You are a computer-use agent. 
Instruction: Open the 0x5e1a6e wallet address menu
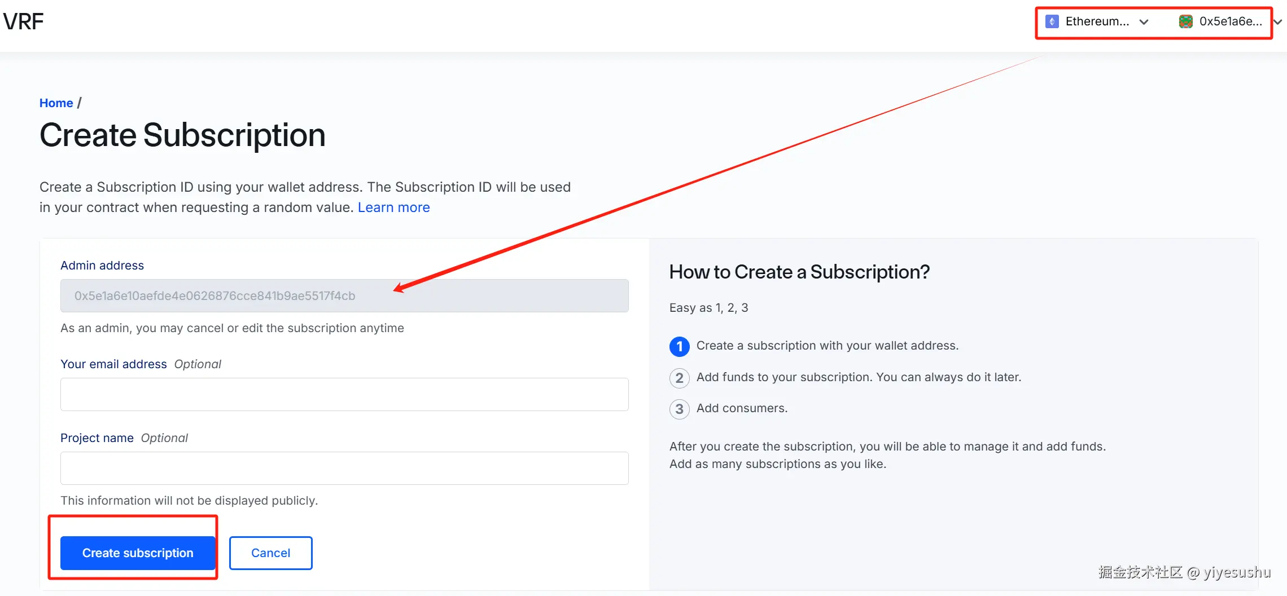coord(1231,22)
